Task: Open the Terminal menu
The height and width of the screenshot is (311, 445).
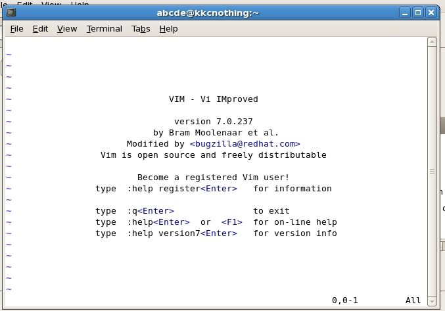Action: coord(105,29)
